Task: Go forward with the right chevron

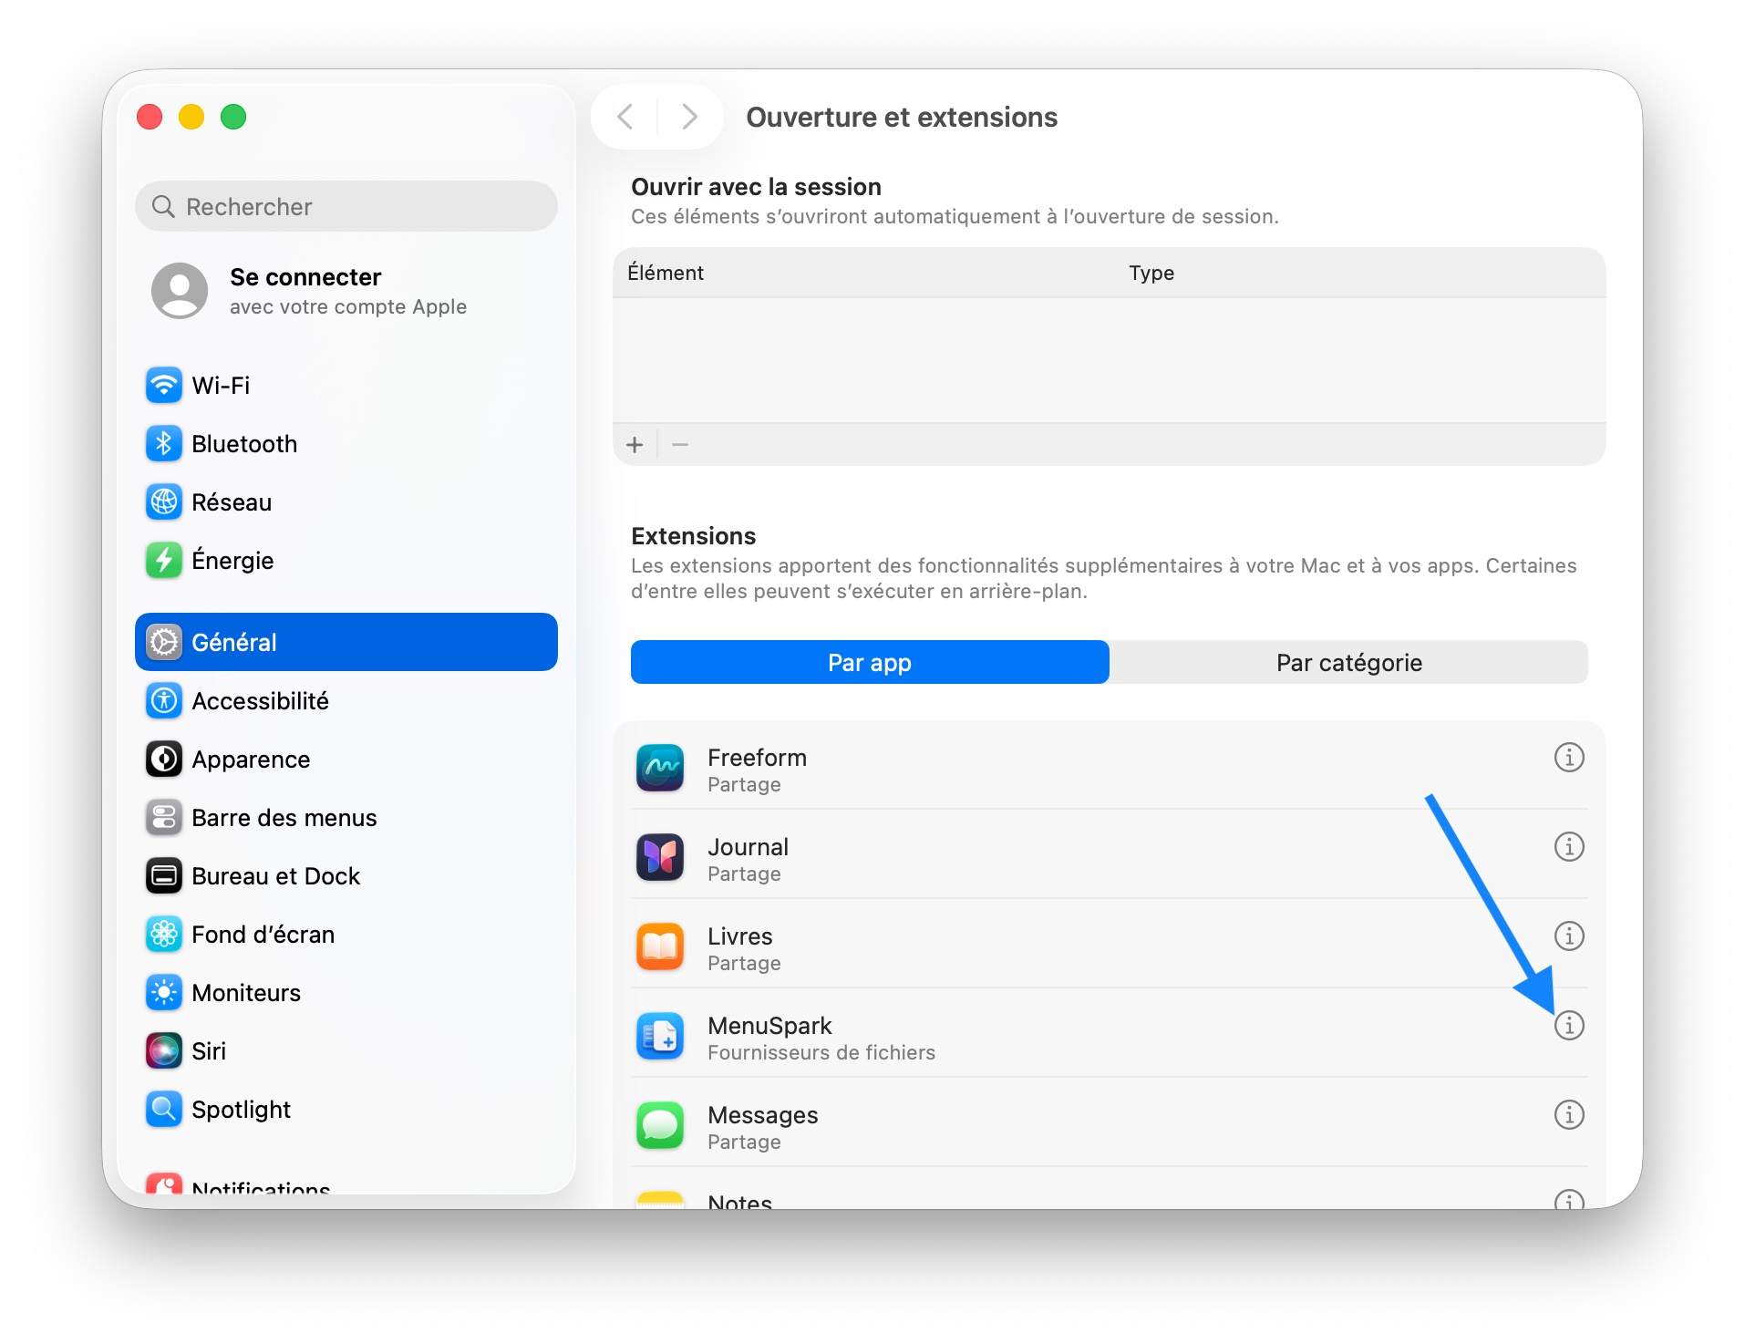Action: tap(689, 117)
